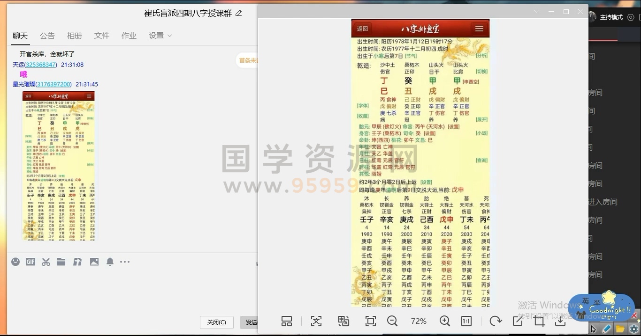The image size is (641, 336).
Task: Open QQ number link 325368347
Action: pyautogui.click(x=41, y=65)
